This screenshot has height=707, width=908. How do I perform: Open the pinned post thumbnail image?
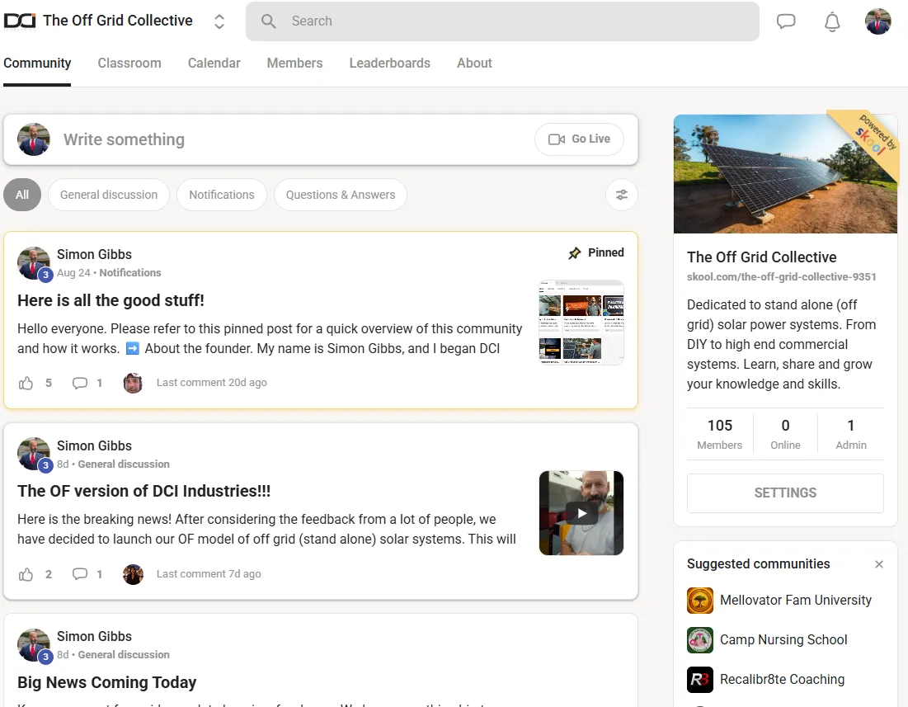tap(581, 323)
